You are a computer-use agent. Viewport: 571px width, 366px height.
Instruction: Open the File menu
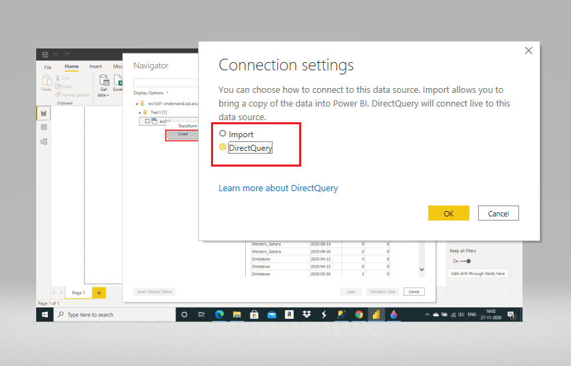coord(48,67)
